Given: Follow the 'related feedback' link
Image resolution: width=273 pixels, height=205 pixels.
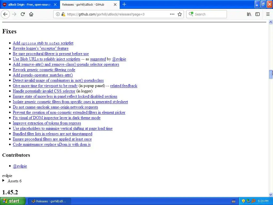Looking at the screenshot, I should [x=124, y=86].
